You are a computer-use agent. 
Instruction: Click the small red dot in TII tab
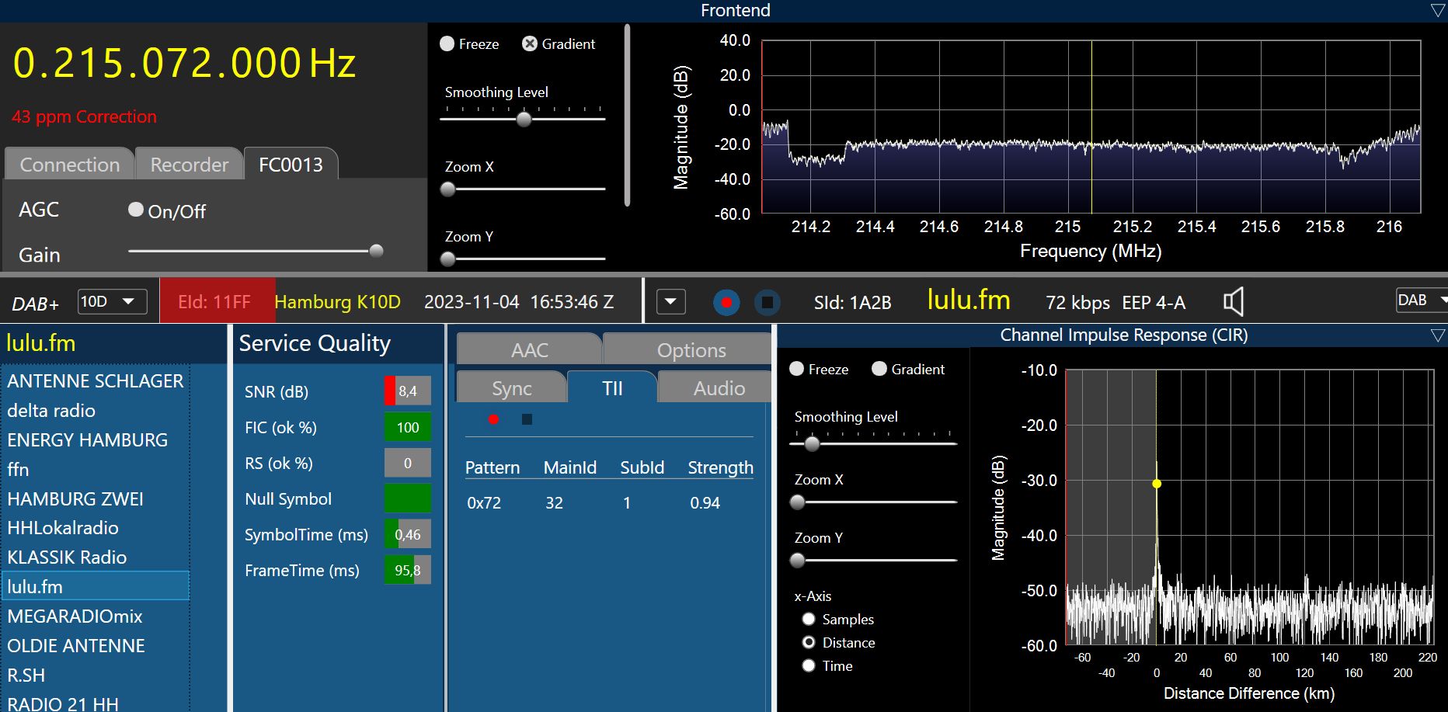coord(493,419)
